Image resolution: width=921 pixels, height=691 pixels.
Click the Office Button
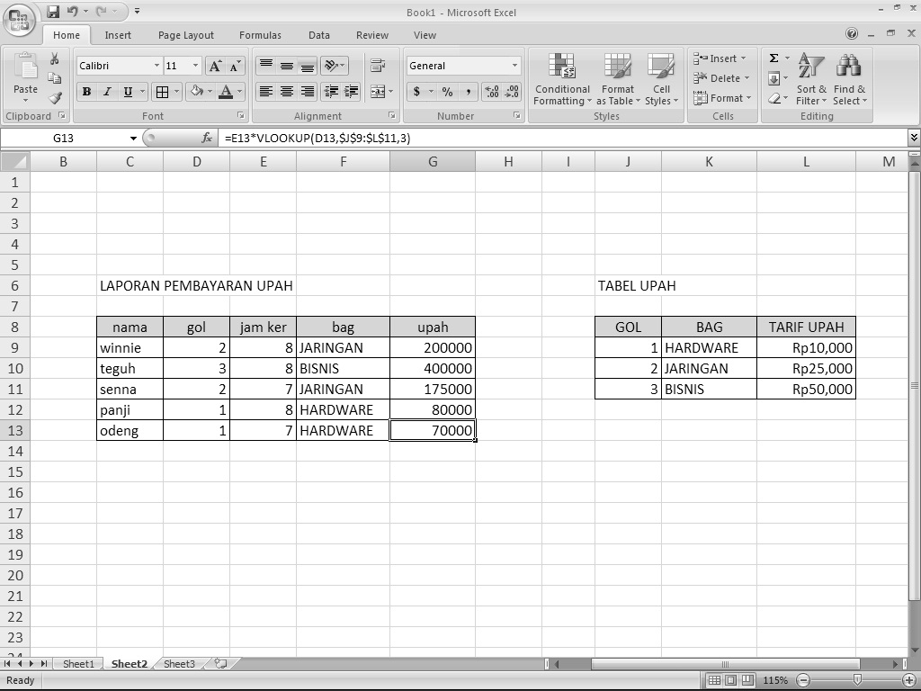pos(18,21)
